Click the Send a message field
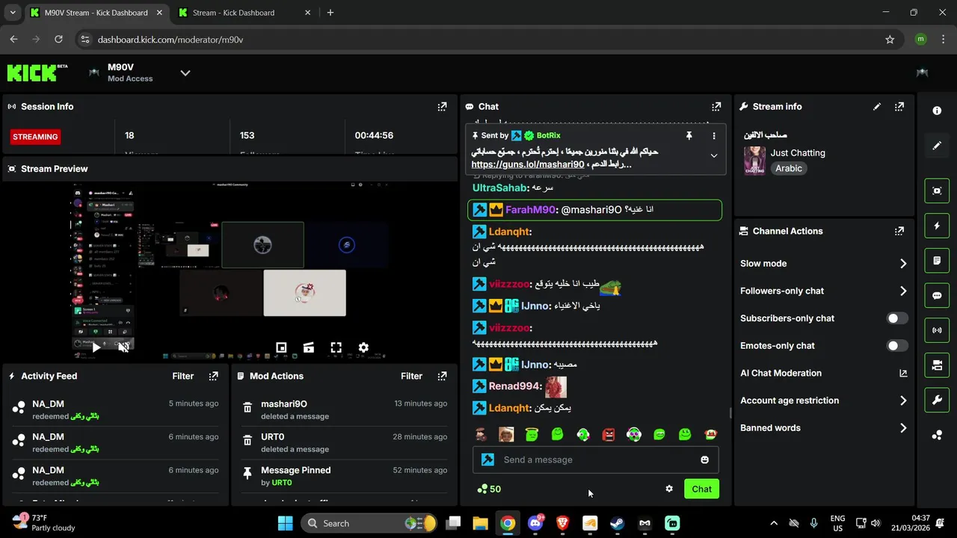The width and height of the screenshot is (957, 538). (x=595, y=460)
